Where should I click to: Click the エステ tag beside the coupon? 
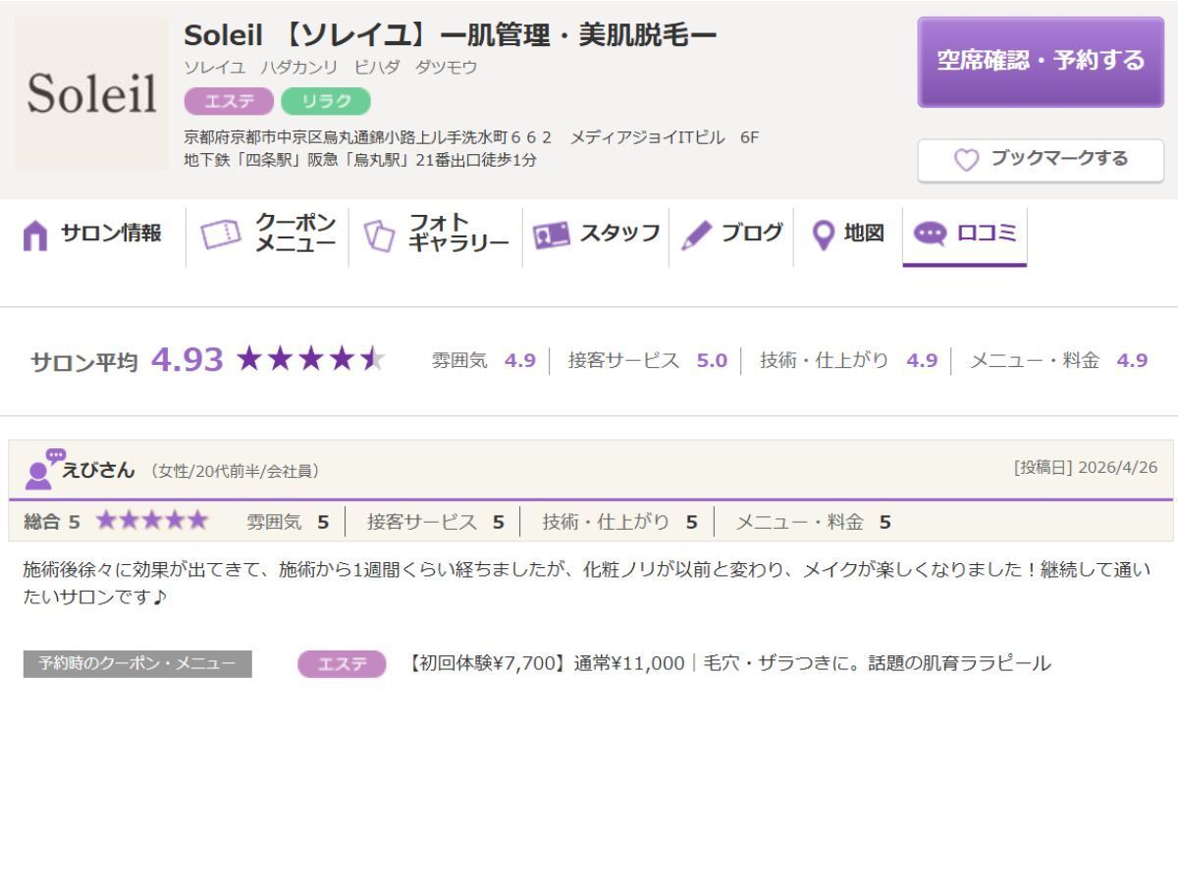342,664
